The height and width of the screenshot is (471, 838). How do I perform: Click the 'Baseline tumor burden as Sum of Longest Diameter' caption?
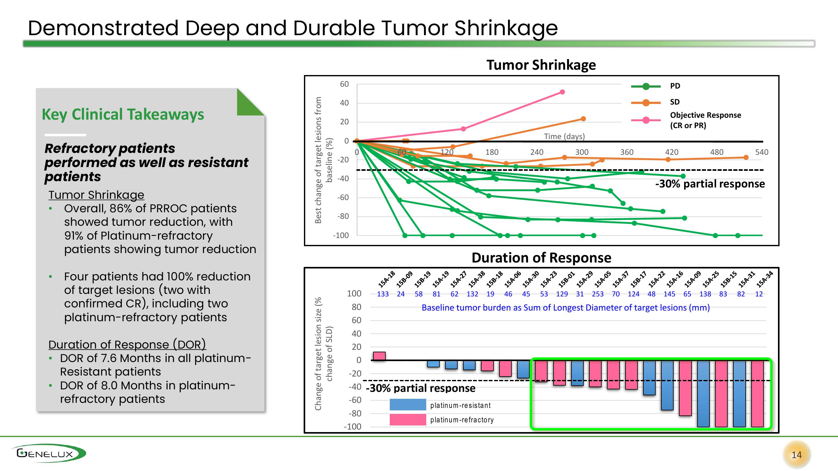(566, 307)
